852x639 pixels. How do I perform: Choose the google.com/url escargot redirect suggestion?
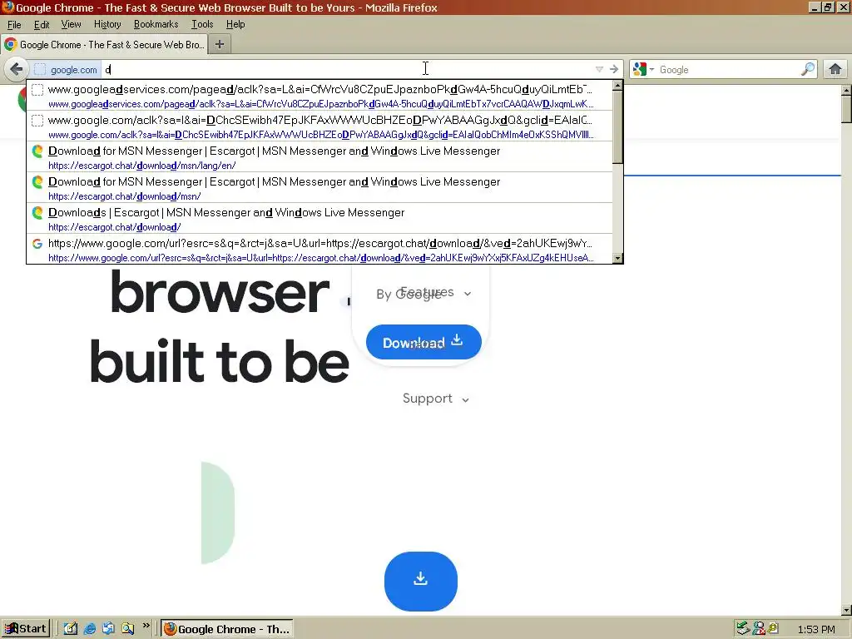point(319,250)
